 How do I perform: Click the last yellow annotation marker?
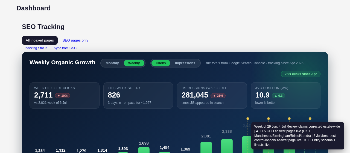(x=310, y=119)
